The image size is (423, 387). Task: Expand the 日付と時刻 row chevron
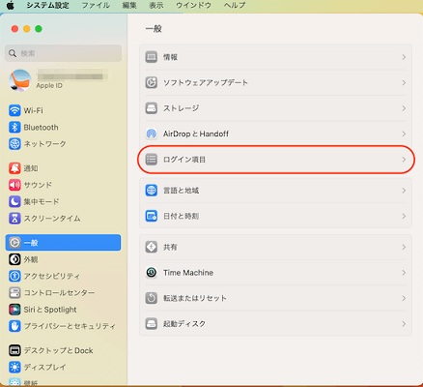click(404, 216)
